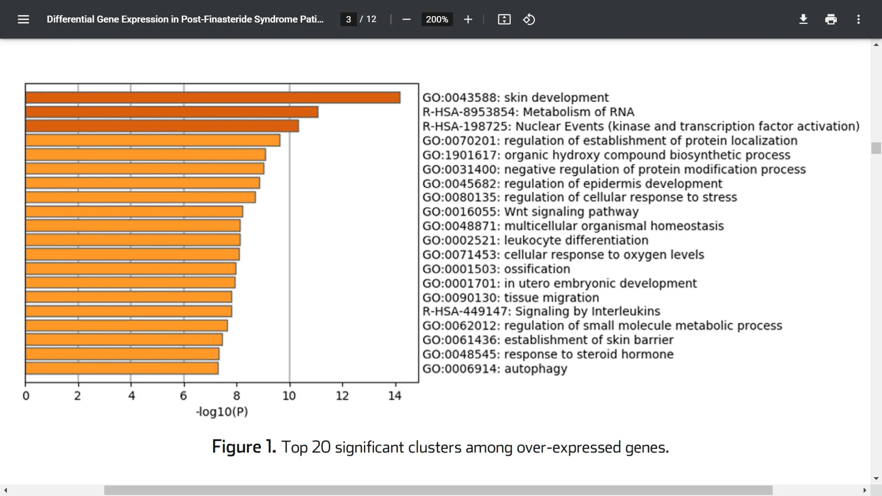The height and width of the screenshot is (496, 882).
Task: Click 'GO:0002521: leukocyte differentiation' label
Action: click(x=536, y=240)
